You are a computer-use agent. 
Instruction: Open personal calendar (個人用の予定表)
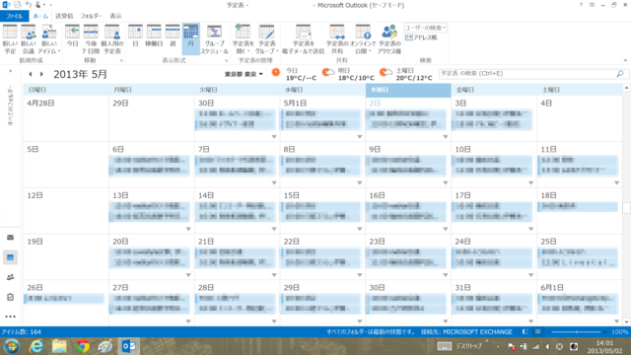[111, 39]
